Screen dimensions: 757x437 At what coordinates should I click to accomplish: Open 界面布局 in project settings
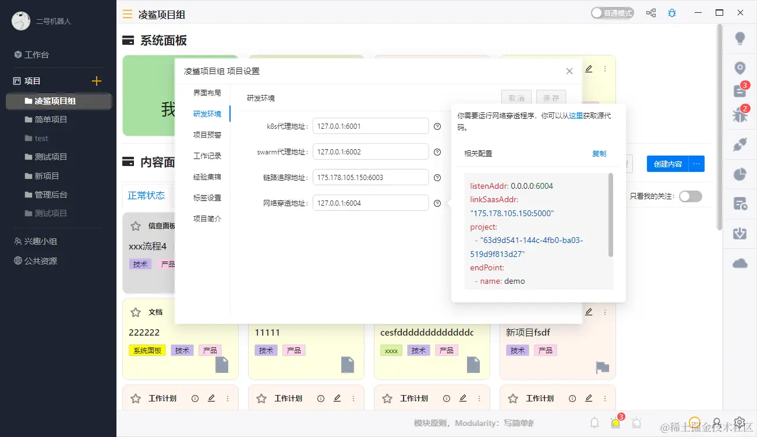pos(207,93)
